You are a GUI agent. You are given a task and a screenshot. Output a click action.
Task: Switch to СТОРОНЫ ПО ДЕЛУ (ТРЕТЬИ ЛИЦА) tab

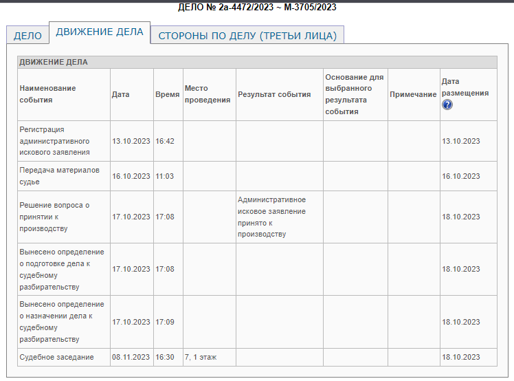[247, 36]
